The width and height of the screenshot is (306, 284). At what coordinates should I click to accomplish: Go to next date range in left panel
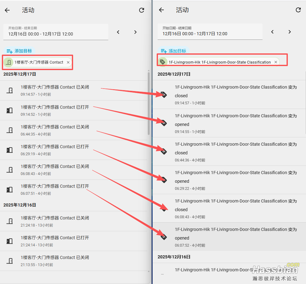pos(135,32)
